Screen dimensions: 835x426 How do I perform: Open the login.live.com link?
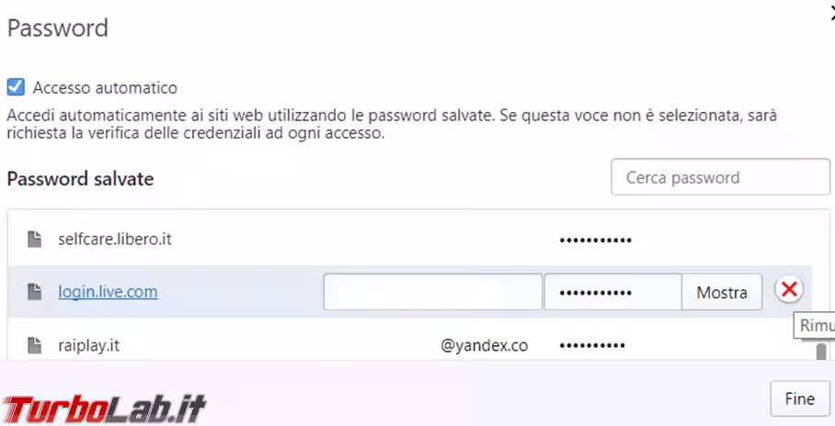click(x=108, y=292)
